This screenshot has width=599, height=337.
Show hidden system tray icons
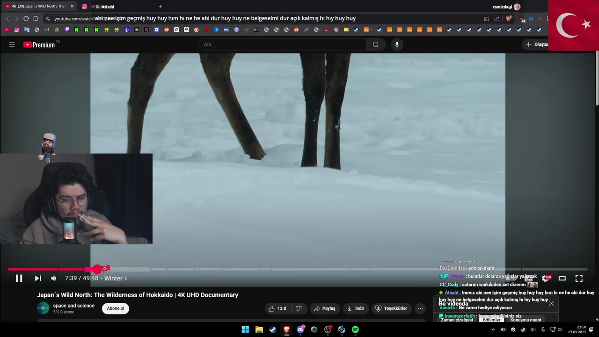point(493,330)
